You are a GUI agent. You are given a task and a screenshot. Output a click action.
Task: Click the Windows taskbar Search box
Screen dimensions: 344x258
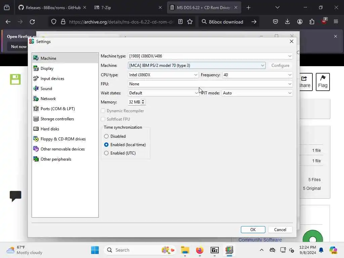[x=140, y=250]
